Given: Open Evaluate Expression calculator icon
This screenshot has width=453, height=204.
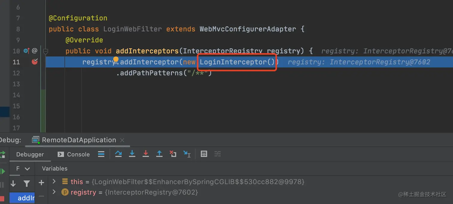Looking at the screenshot, I should pos(204,154).
